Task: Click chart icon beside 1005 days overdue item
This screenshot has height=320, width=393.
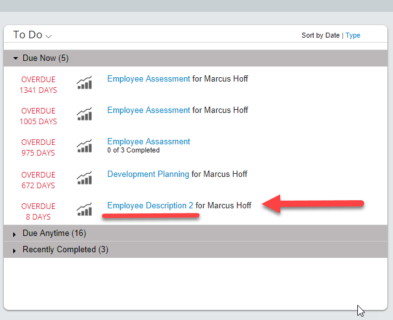Action: coord(84,114)
